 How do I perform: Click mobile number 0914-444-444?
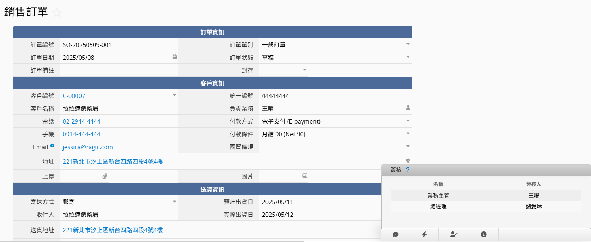click(x=82, y=134)
